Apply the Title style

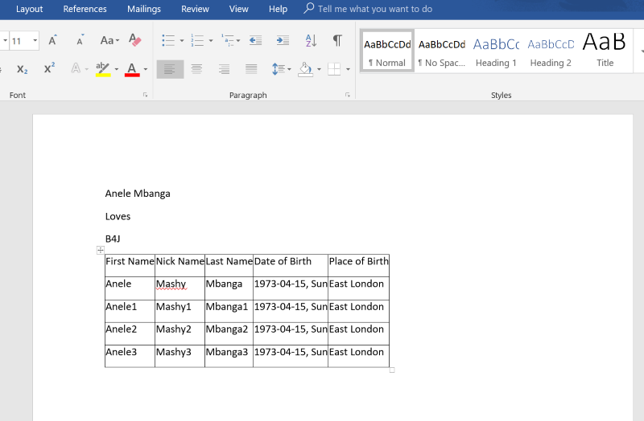(605, 51)
